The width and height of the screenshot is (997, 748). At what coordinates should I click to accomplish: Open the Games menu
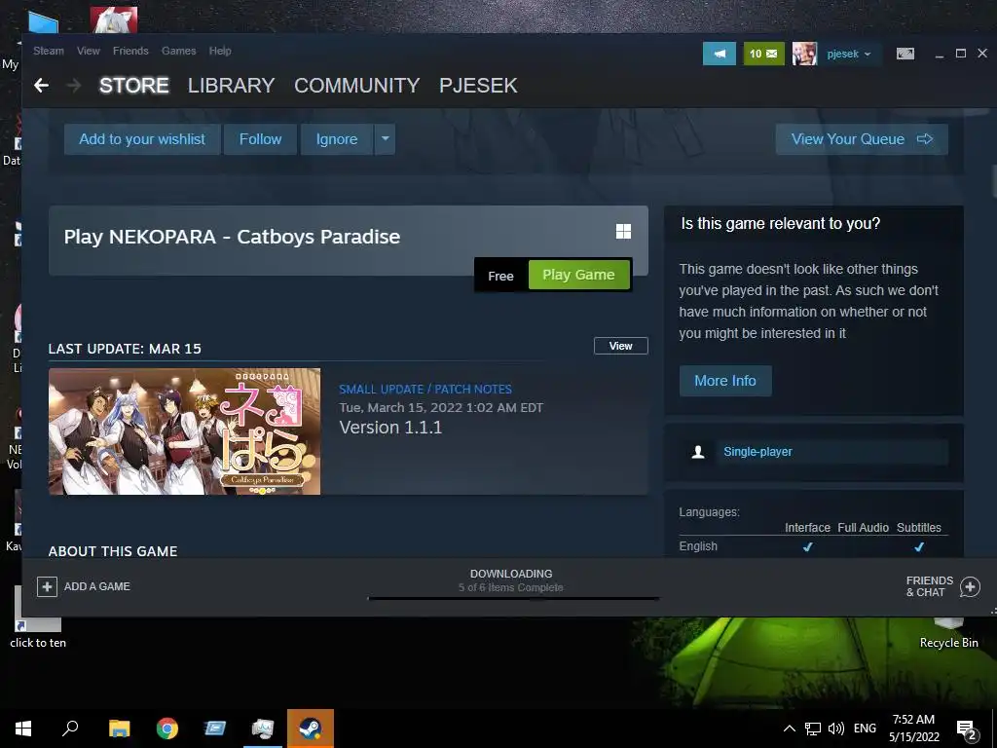[179, 51]
